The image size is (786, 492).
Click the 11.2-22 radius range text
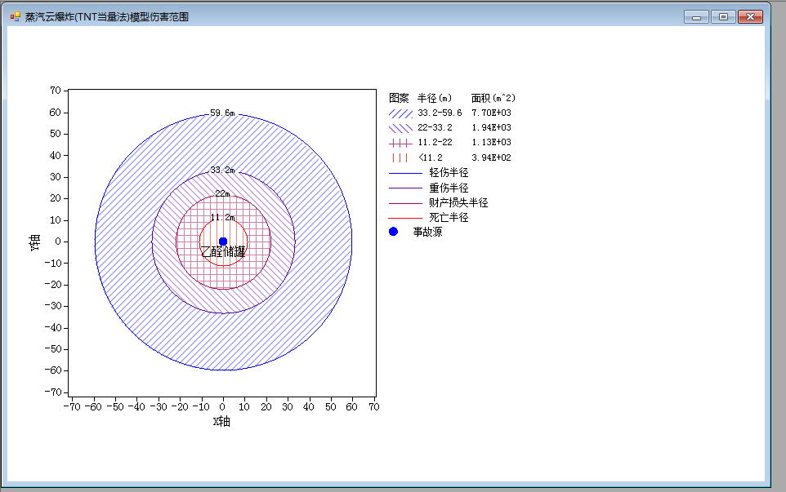click(435, 143)
